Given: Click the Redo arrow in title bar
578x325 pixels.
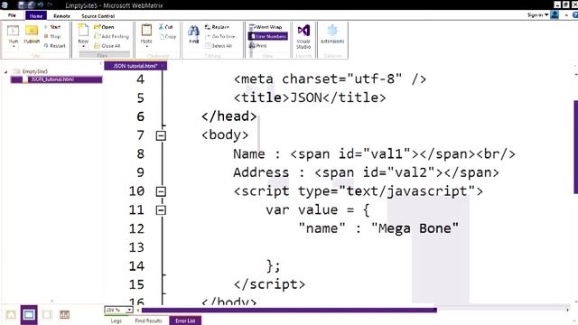Looking at the screenshot, I should [51, 5].
